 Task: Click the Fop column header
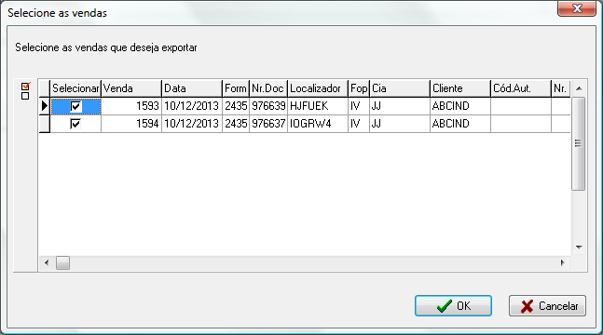pos(359,88)
